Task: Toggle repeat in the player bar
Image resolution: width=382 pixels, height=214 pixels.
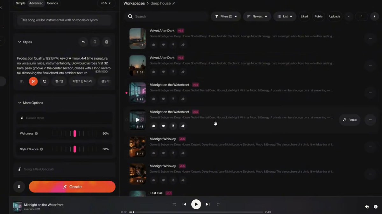Action: (218, 204)
